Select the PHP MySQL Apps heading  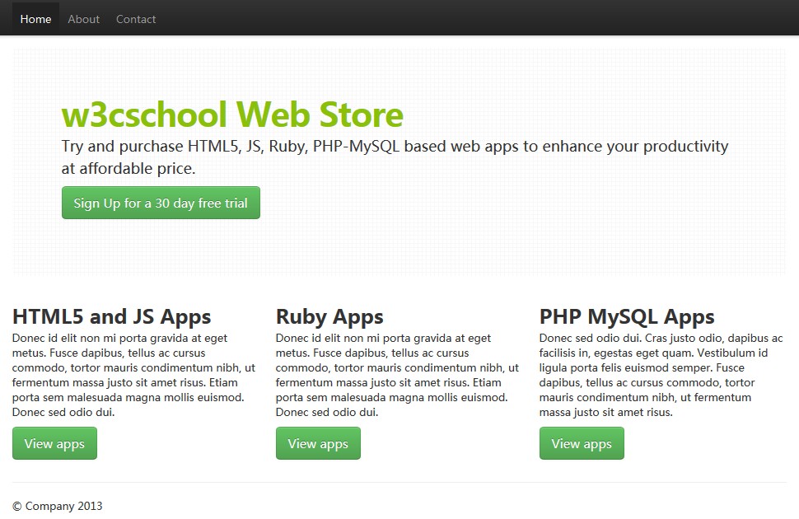coord(626,316)
